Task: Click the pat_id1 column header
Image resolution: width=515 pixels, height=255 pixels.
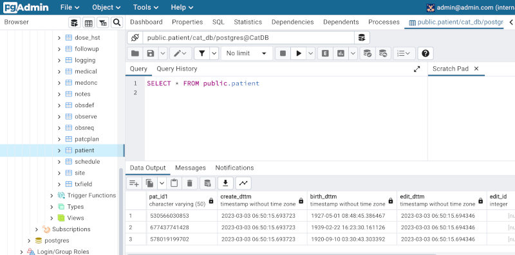Action: (182, 200)
